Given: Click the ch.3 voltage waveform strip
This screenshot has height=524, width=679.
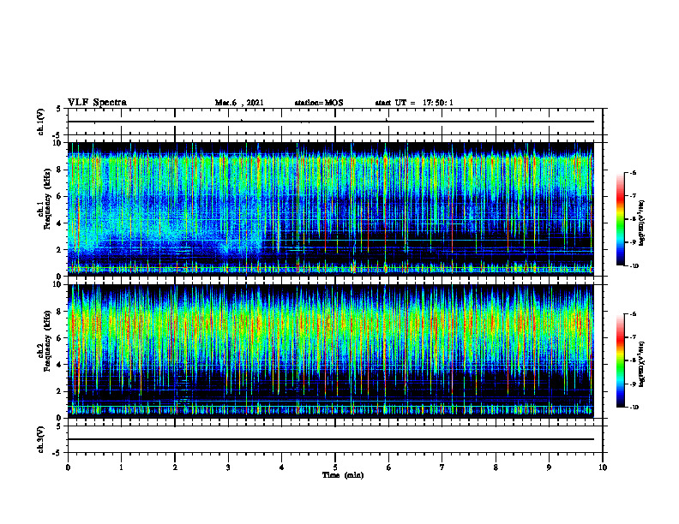Looking at the screenshot, I should click(335, 439).
